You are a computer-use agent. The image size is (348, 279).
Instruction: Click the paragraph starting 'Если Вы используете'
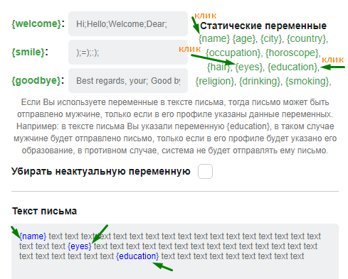click(x=175, y=126)
